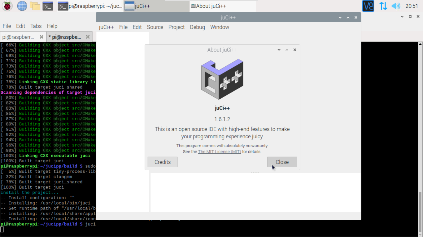Open the Window menu

(x=220, y=27)
